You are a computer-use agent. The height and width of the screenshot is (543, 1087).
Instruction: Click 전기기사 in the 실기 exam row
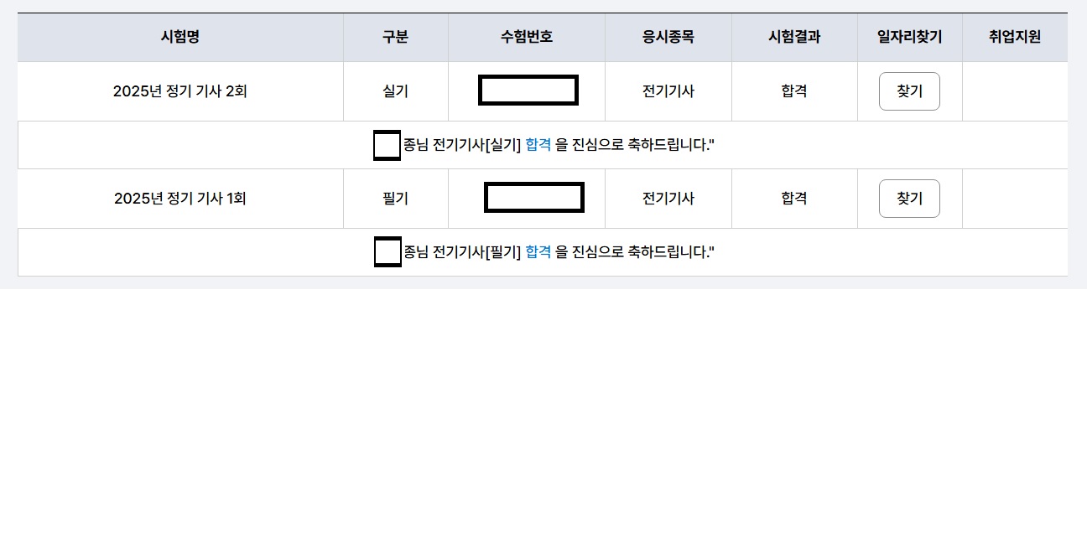pyautogui.click(x=668, y=91)
